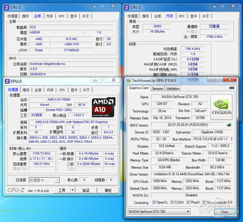Click the CPU-Z memory window title icon

[x=126, y=7]
